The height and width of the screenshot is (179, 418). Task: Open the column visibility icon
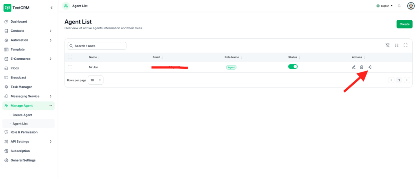point(396,46)
